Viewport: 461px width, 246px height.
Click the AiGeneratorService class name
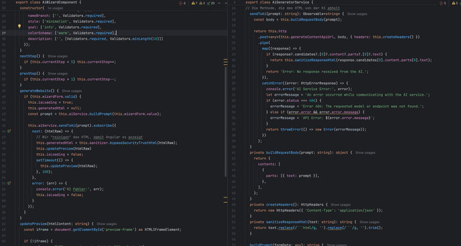290,2
